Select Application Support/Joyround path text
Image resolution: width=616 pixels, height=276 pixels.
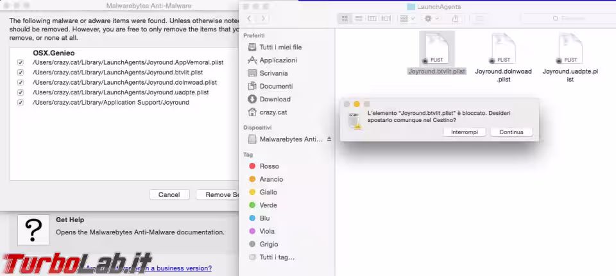[111, 102]
